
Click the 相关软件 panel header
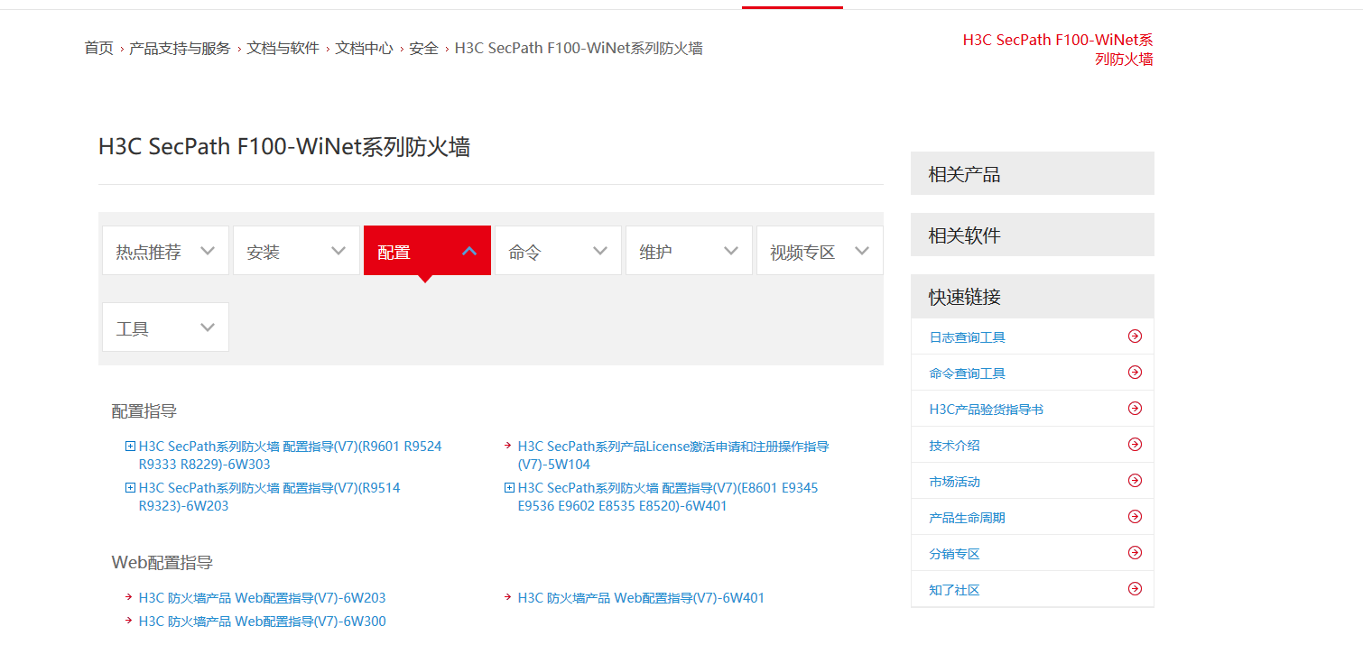1033,235
